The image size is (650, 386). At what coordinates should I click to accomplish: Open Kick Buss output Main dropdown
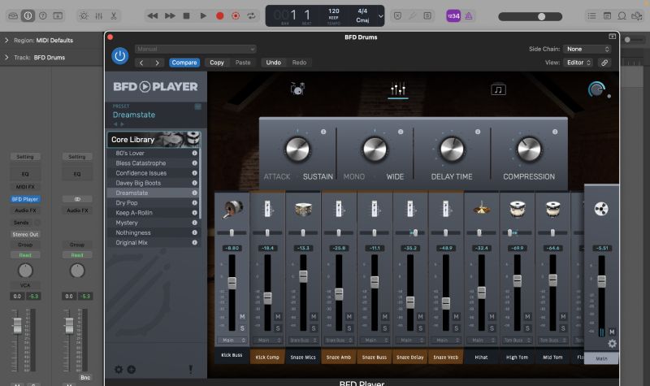[x=232, y=340]
